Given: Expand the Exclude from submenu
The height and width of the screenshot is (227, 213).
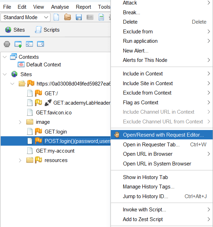Looking at the screenshot, I should click(162, 32).
